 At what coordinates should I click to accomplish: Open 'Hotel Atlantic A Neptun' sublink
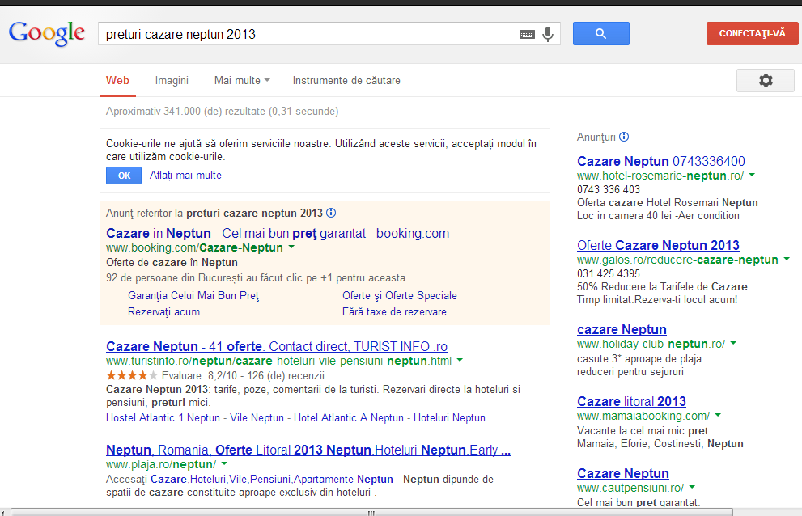[348, 418]
